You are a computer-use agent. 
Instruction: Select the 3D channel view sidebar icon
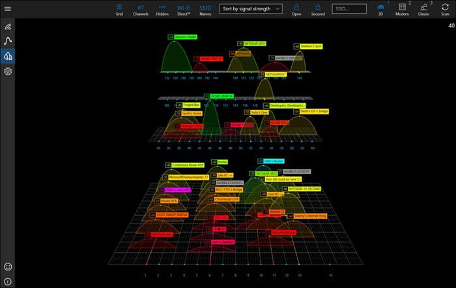point(8,56)
